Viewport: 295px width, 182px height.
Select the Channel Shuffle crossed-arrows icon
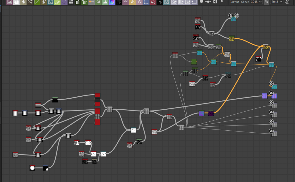(30, 2)
